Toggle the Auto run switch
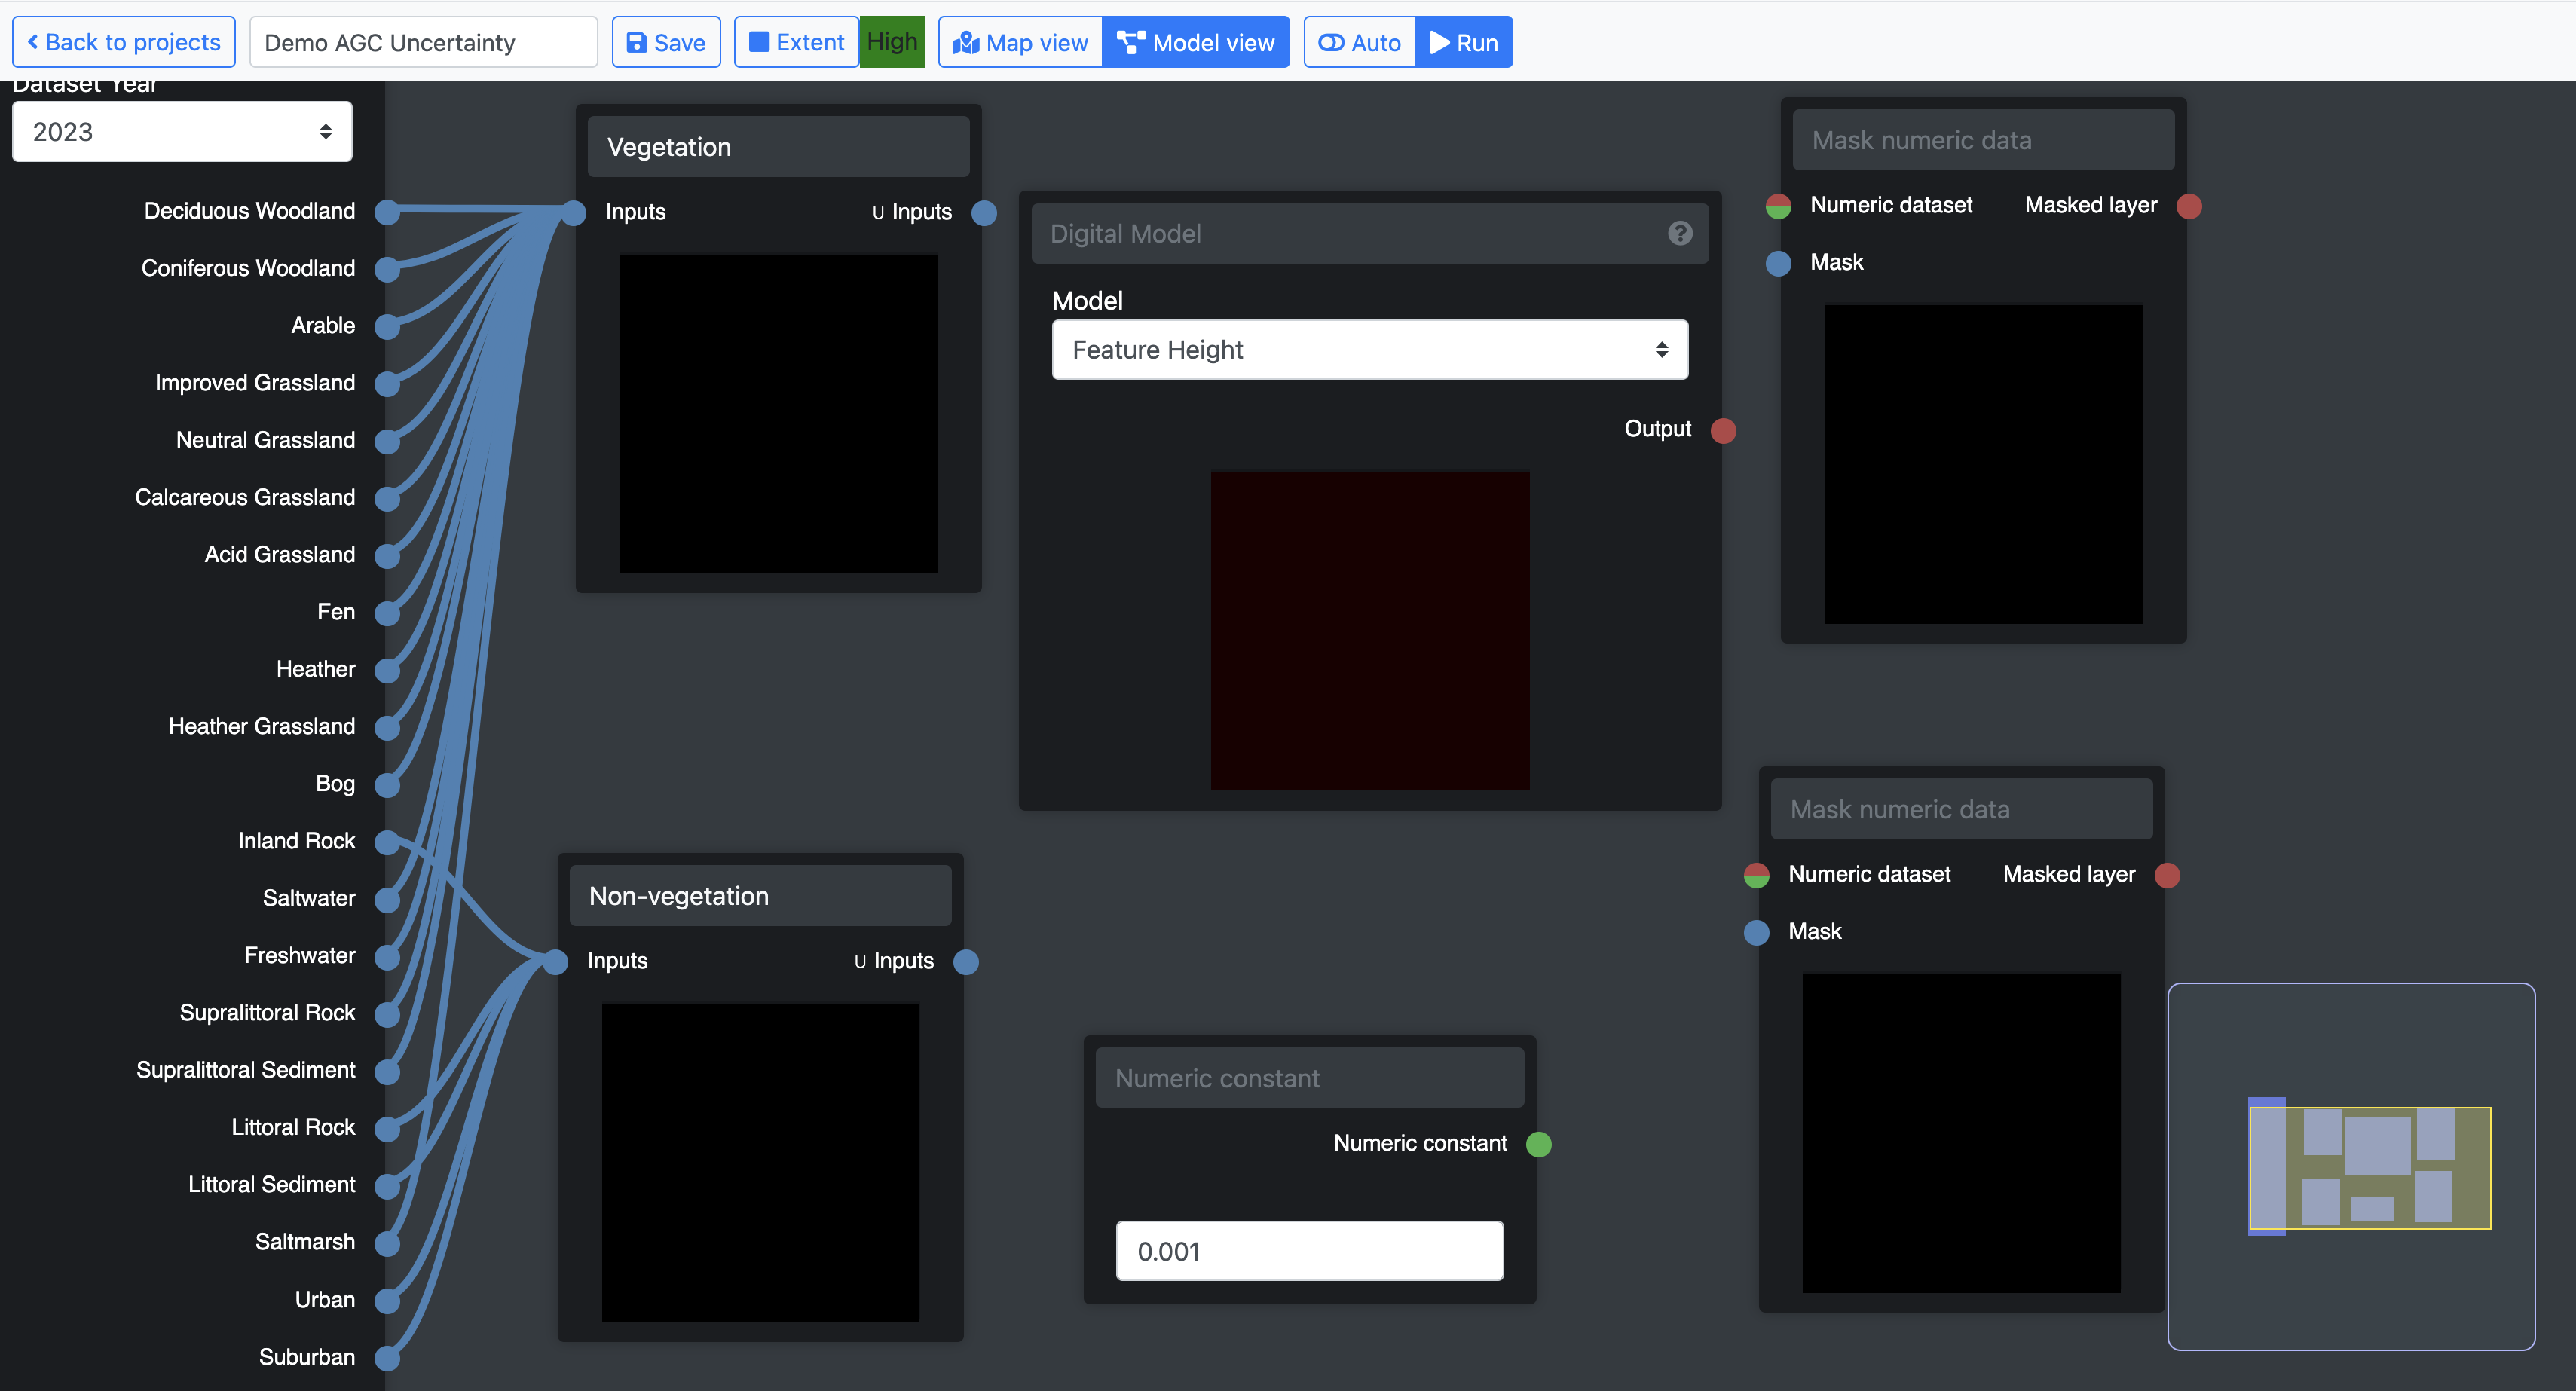Screen dimensions: 2576x1391 tap(1359, 43)
